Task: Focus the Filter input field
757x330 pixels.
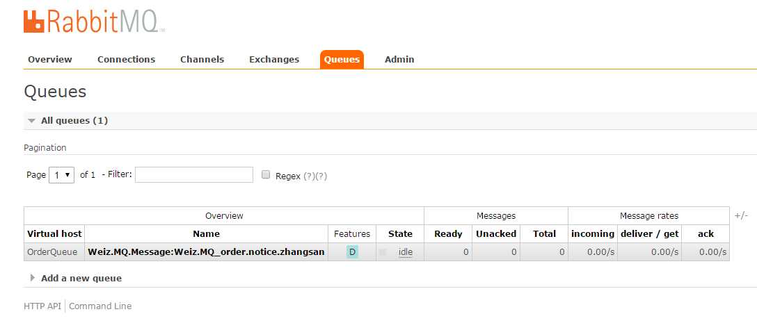Action: tap(193, 175)
